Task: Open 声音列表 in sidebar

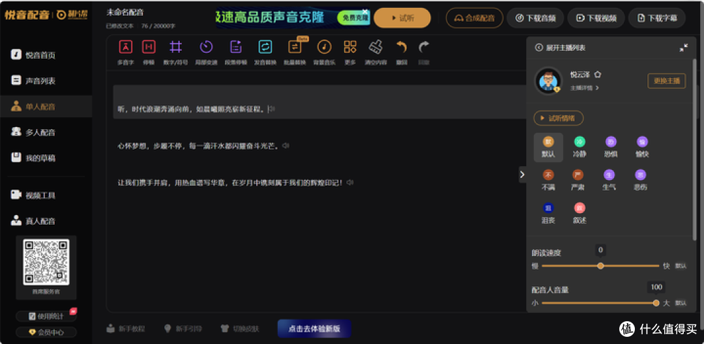Action: [46, 81]
